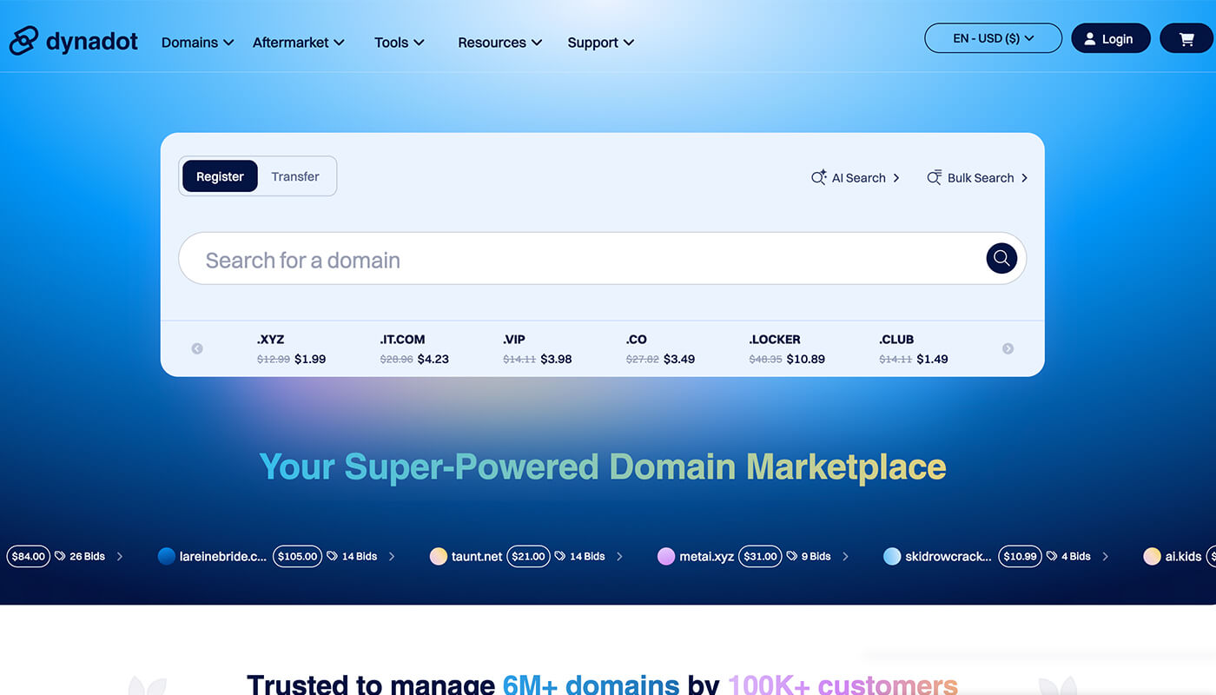Viewport: 1216px width, 695px height.
Task: Switch to the Transfer tab
Action: coord(295,176)
